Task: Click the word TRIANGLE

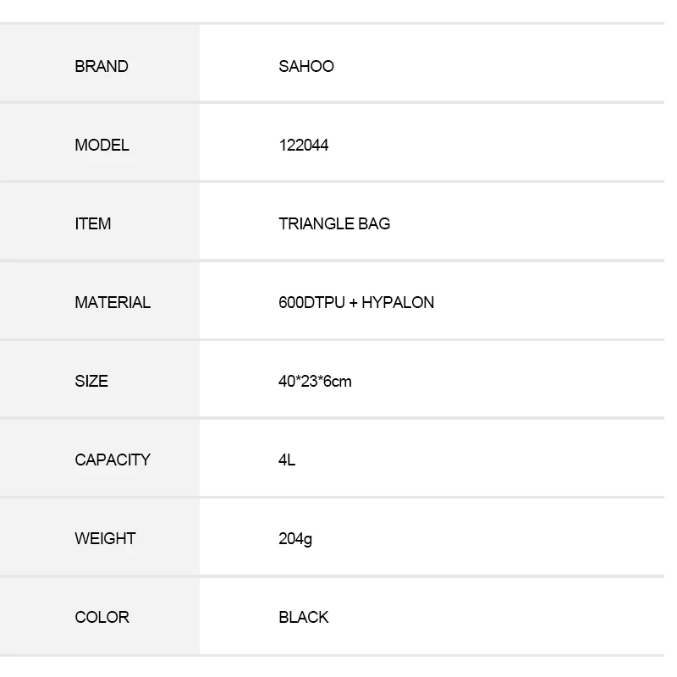Action: [318, 224]
